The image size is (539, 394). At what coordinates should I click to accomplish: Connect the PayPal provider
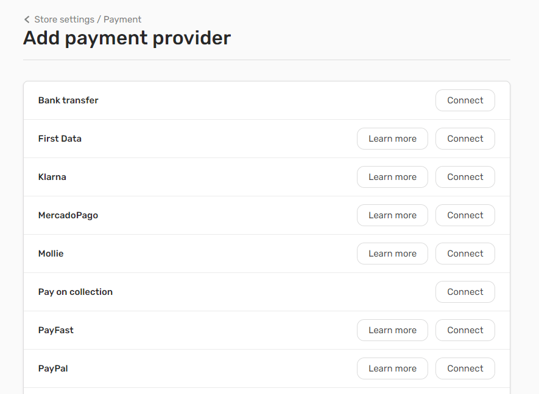[465, 368]
